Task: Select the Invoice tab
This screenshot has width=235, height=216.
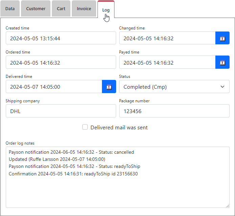Action: [x=84, y=9]
